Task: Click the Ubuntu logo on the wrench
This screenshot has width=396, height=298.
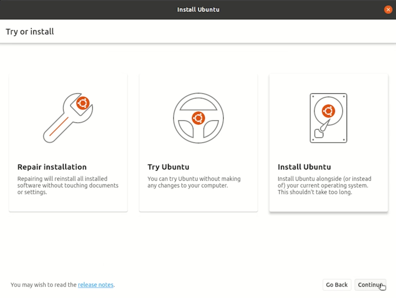Action: pyautogui.click(x=83, y=103)
